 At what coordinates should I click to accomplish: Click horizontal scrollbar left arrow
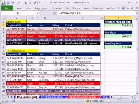[111, 97]
